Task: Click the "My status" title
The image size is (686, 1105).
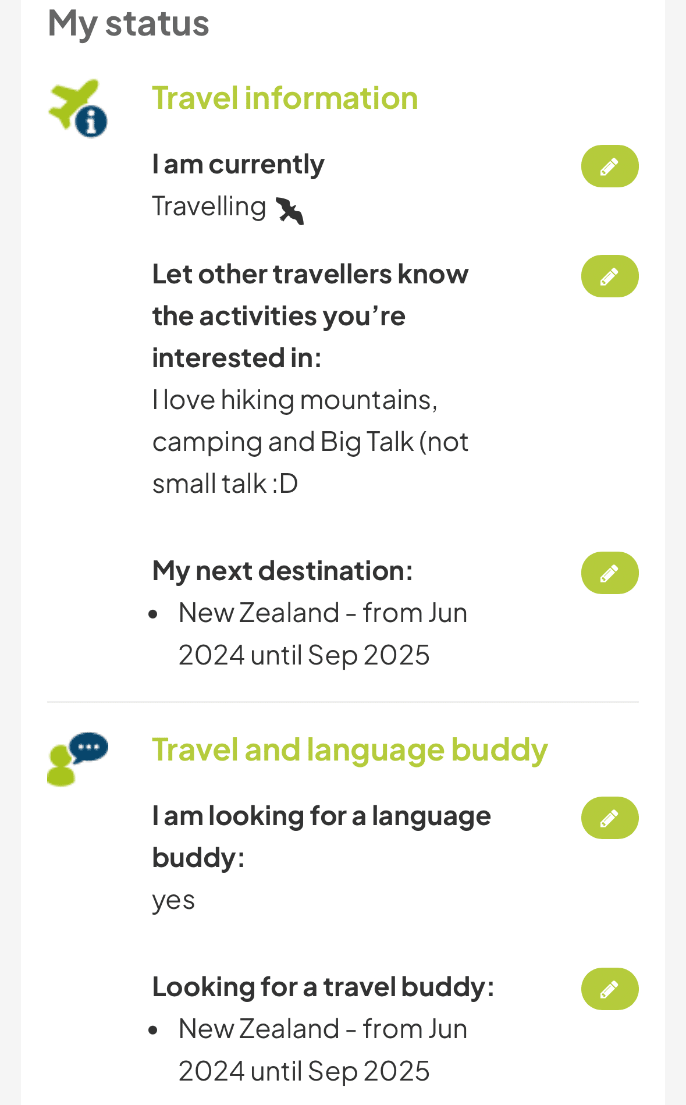Action: click(x=129, y=23)
